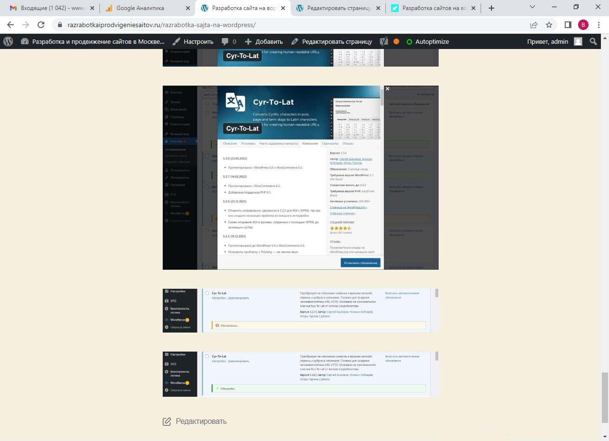Viewport: 609px width, 441px height.
Task: Click Редактировать страницу in admin bar
Action: coord(332,41)
